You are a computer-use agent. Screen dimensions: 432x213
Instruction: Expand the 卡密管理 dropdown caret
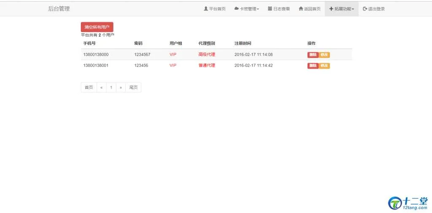click(x=258, y=9)
